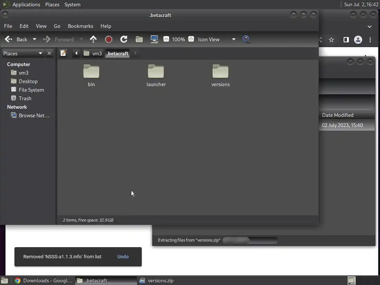Navigate to vm3 in the path bar
The width and height of the screenshot is (380, 285).
[x=93, y=53]
